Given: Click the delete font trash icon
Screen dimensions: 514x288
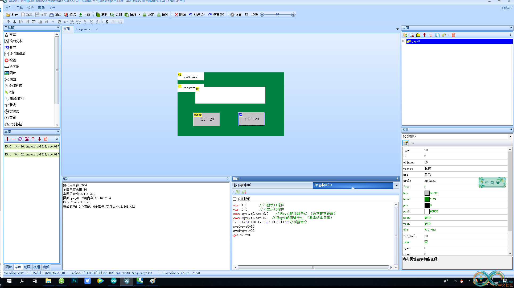Looking at the screenshot, I should [46, 139].
